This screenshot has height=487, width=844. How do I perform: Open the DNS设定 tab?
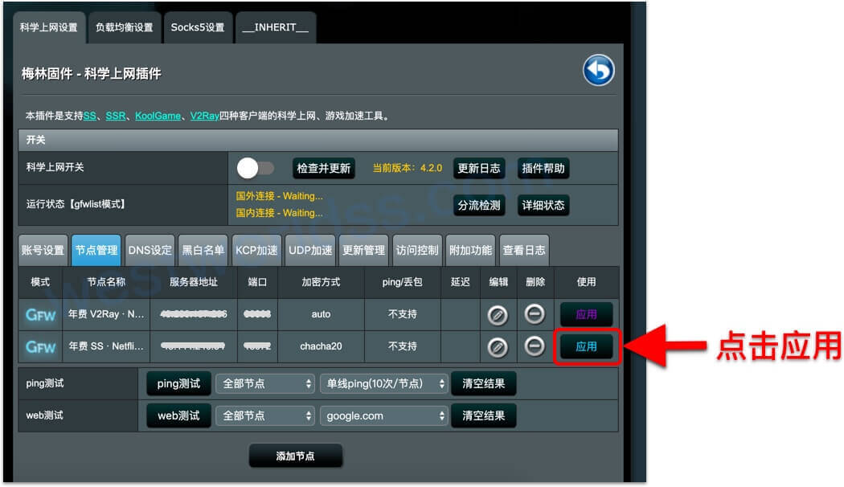coord(149,250)
